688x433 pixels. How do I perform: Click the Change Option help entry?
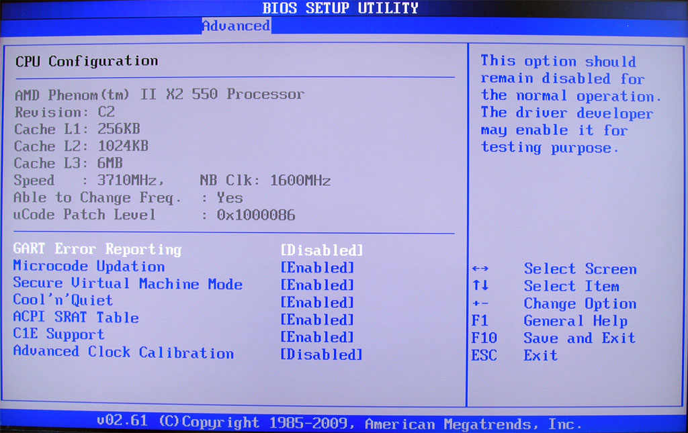(580, 303)
